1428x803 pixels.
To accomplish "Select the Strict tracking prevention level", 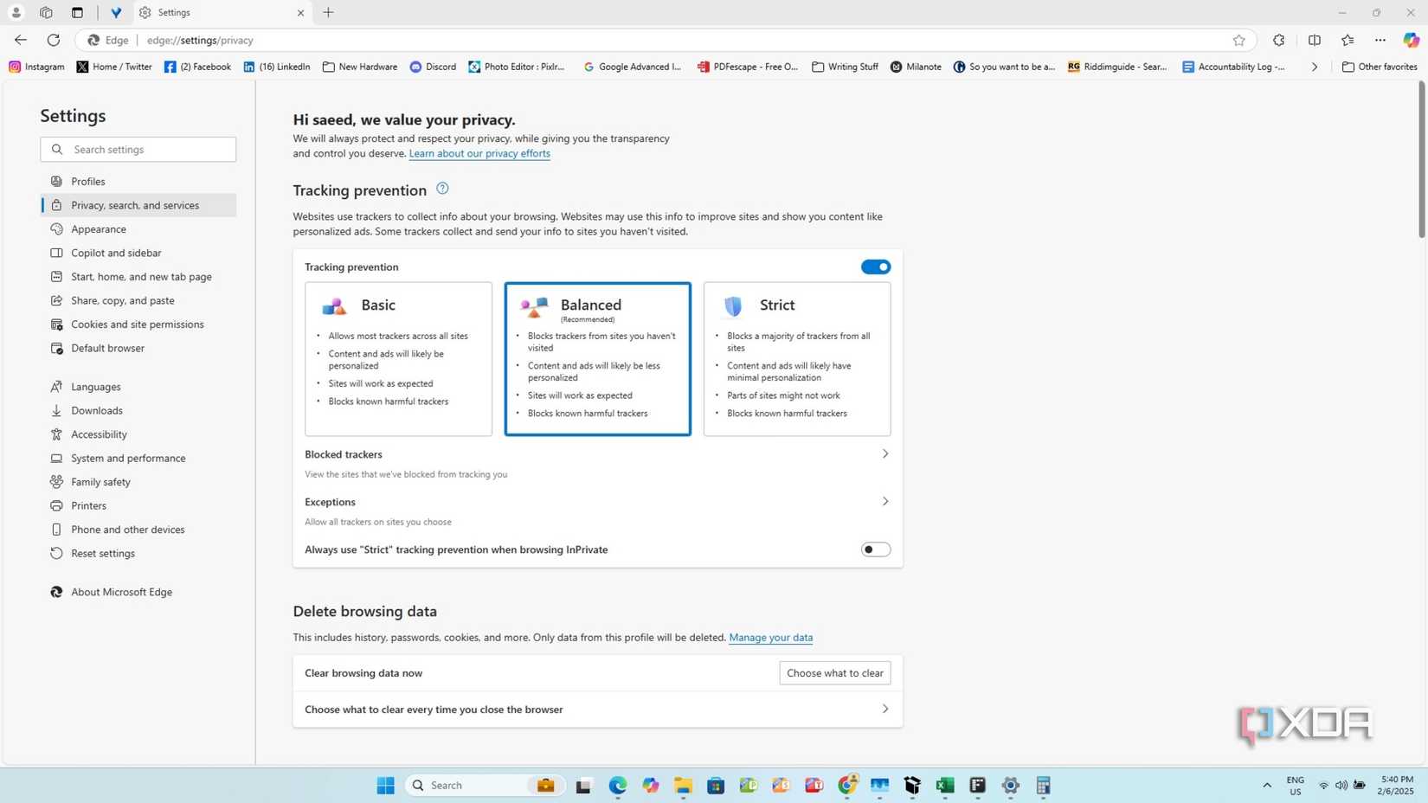I will click(795, 358).
